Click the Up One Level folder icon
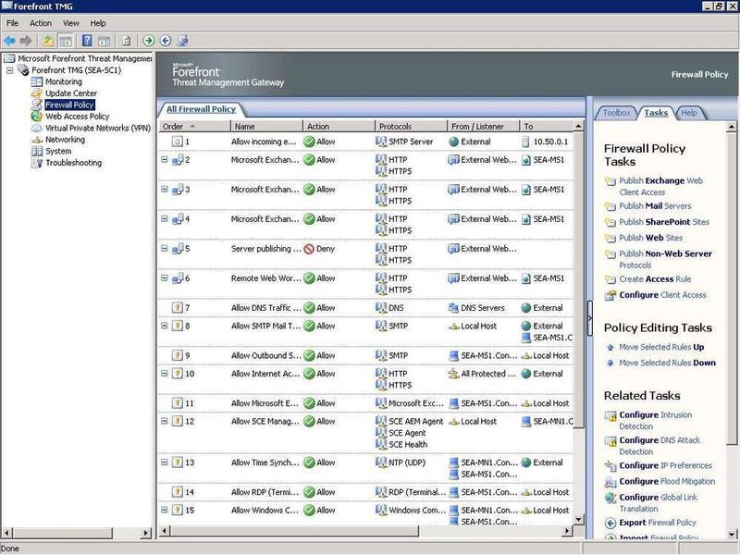Image resolution: width=740 pixels, height=555 pixels. [48, 41]
